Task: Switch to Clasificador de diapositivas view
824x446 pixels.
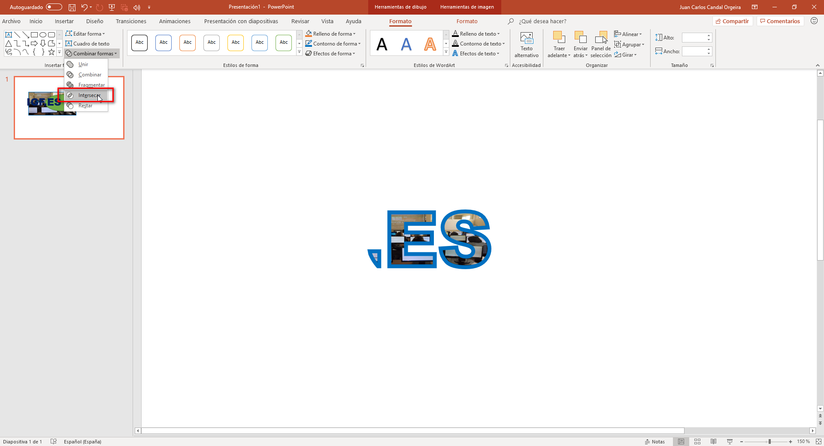Action: pyautogui.click(x=698, y=441)
